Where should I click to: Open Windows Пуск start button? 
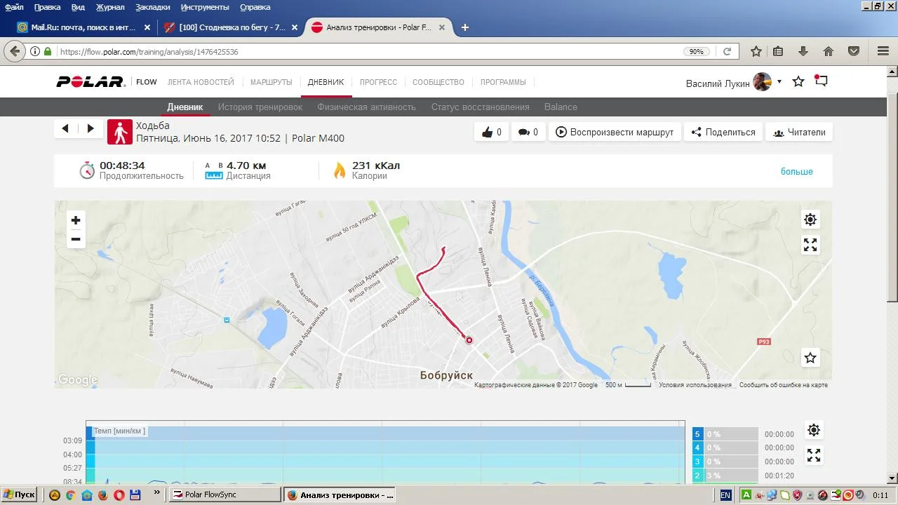point(19,494)
